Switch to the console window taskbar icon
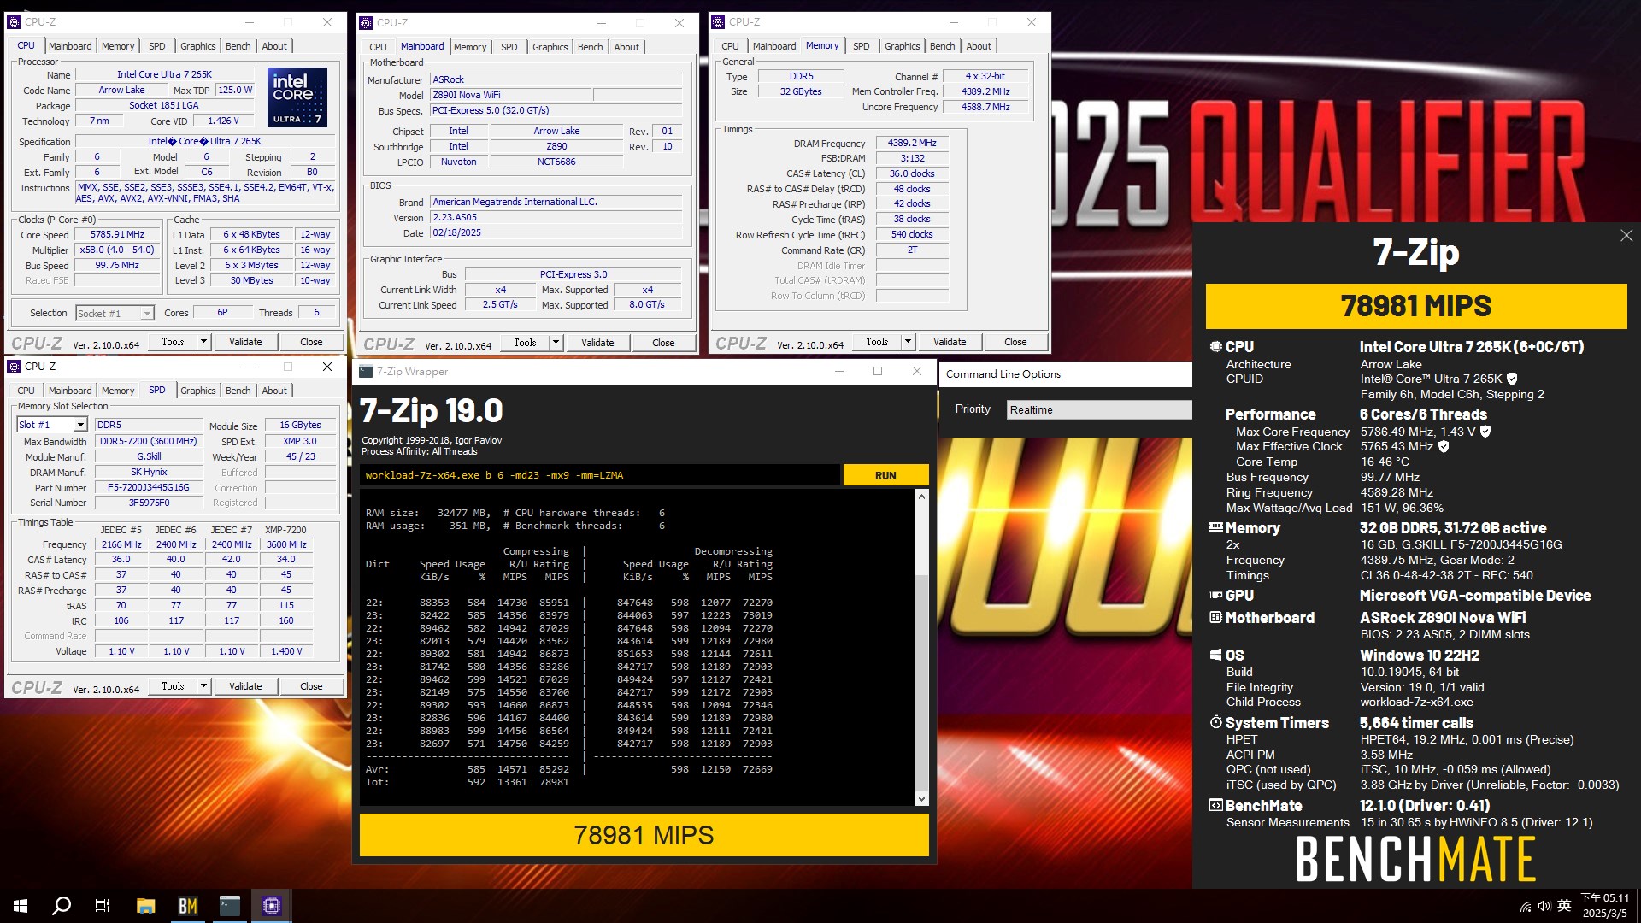1641x923 pixels. [x=230, y=906]
